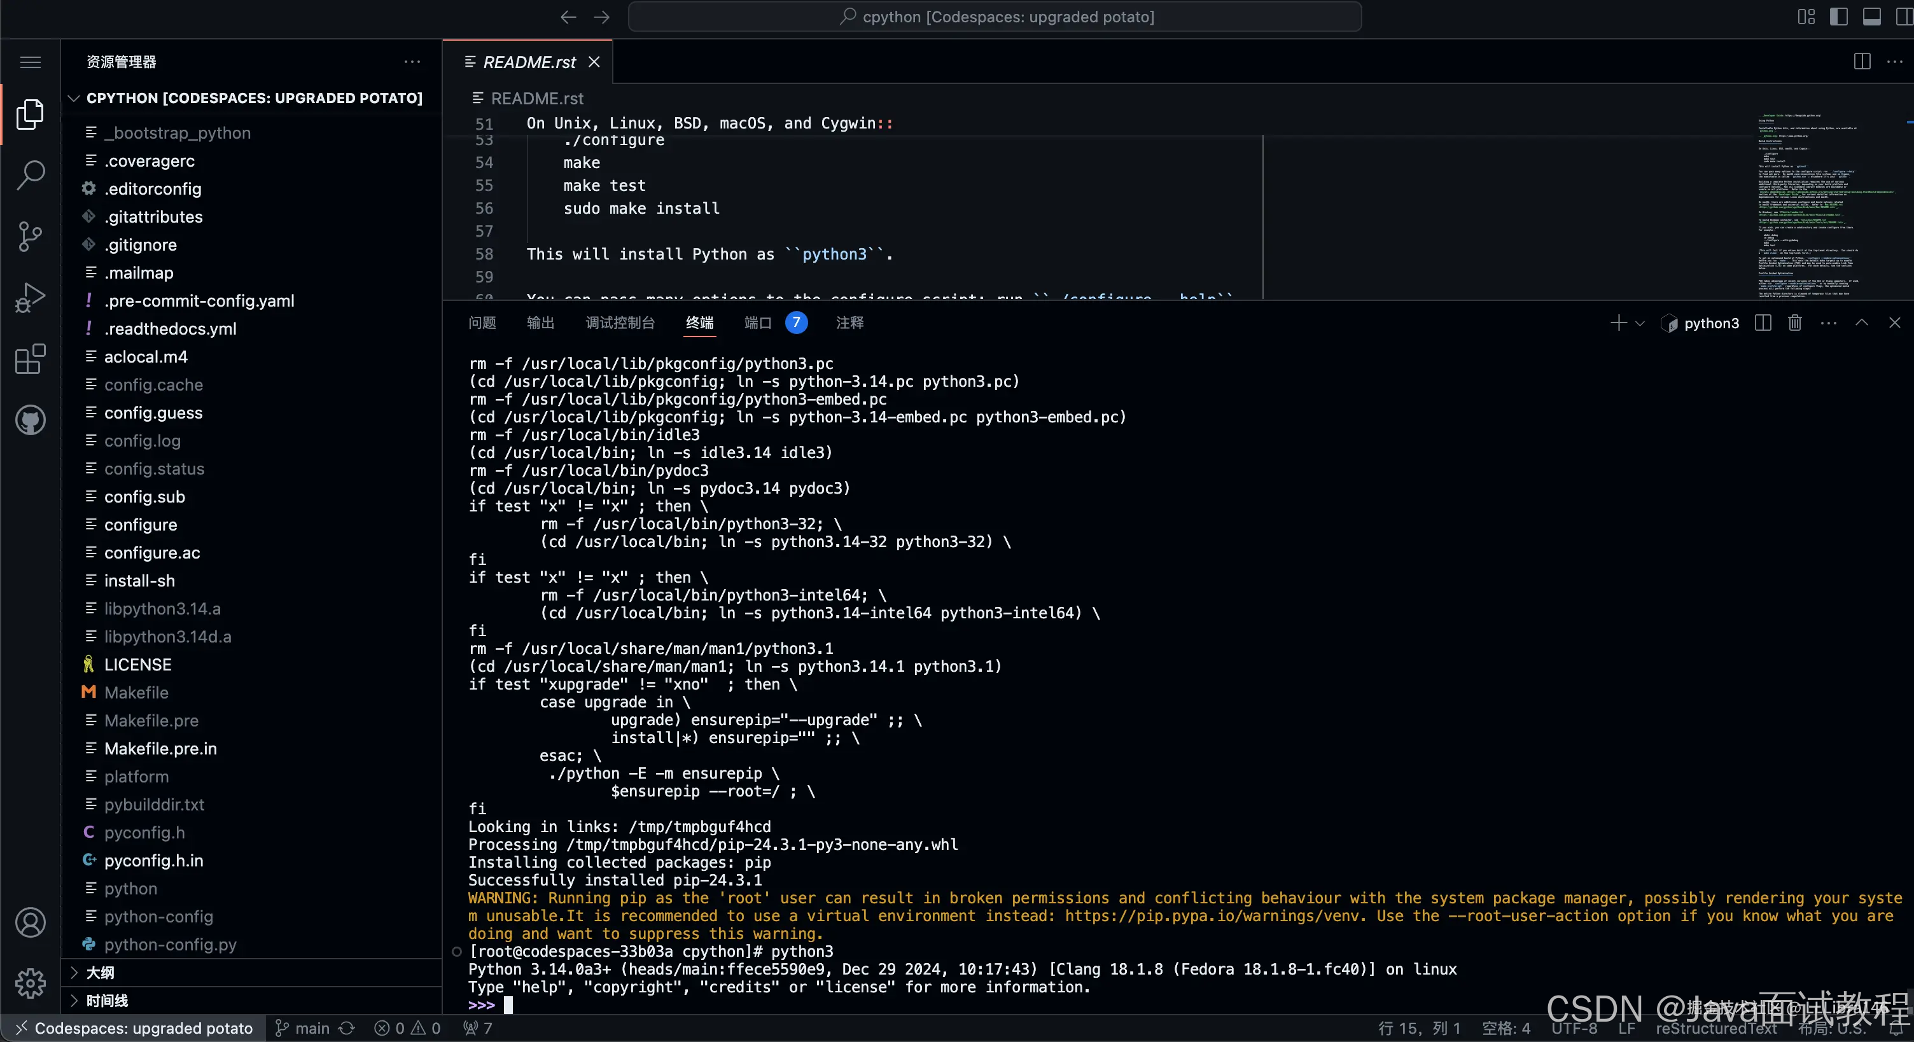Close the README.rst editor tab
Viewport: 1914px width, 1042px height.
tap(594, 62)
